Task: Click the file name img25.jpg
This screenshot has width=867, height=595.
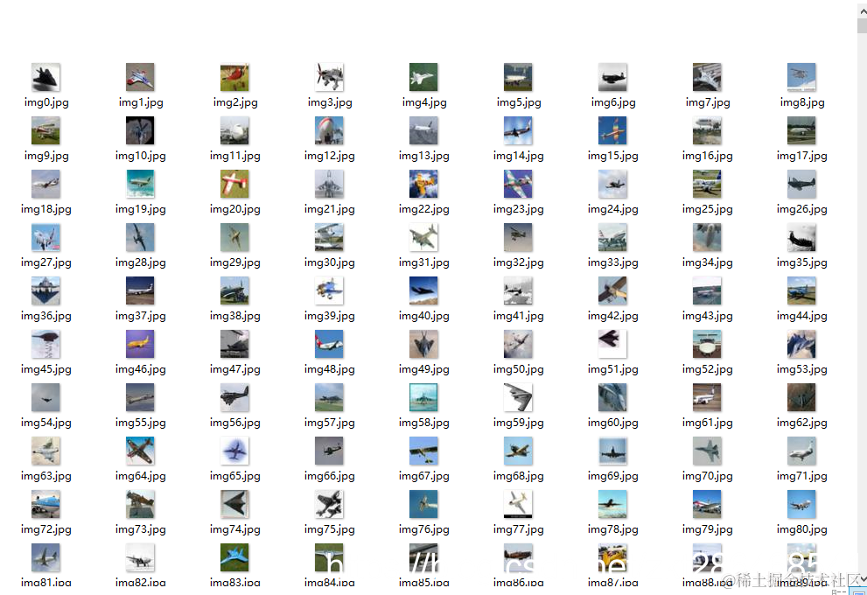Action: click(708, 209)
